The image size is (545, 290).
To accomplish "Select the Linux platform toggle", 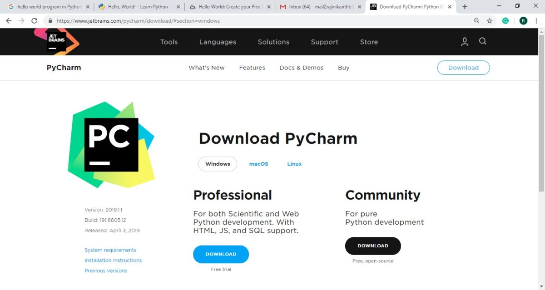I will point(294,164).
